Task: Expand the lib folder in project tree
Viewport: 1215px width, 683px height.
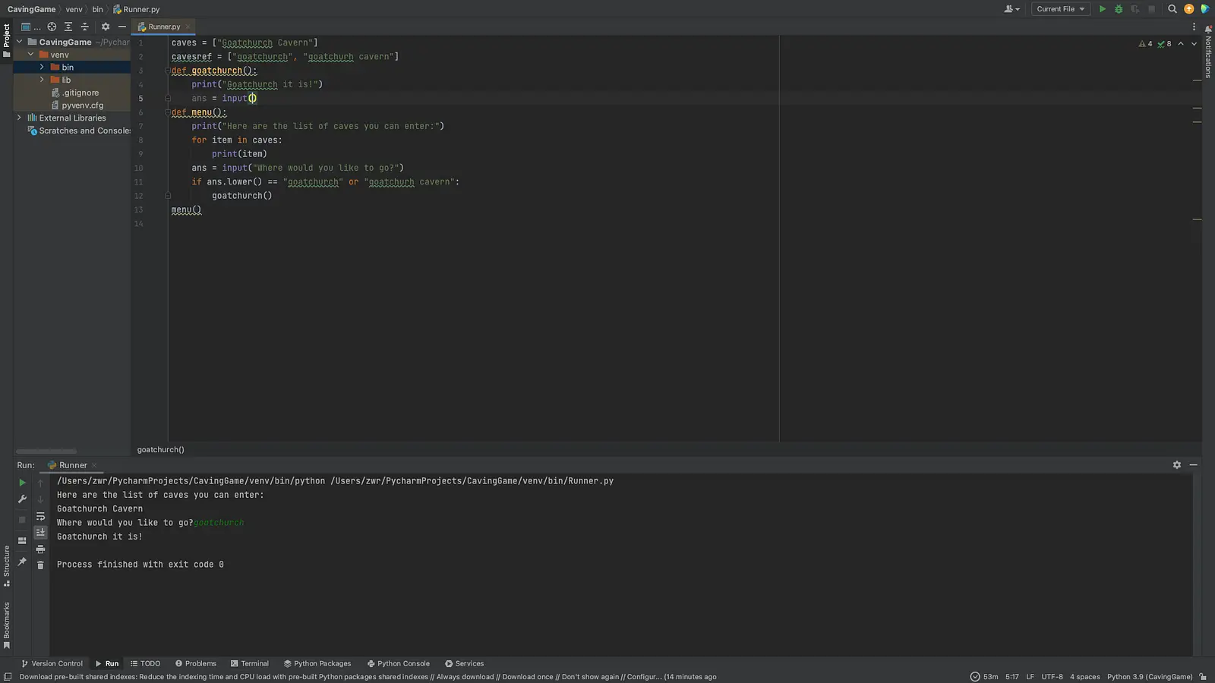Action: click(x=42, y=80)
